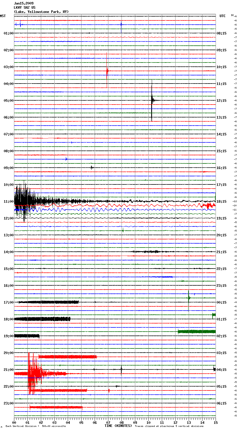The width and height of the screenshot is (238, 430).
Task: Click the 10:15 UTC time label
Action: click(221, 67)
